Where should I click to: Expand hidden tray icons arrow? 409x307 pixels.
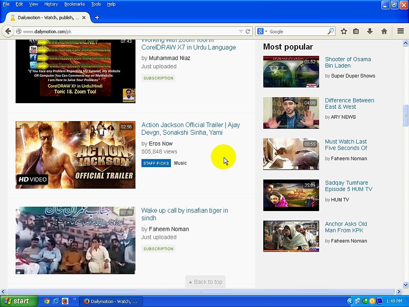(x=350, y=301)
